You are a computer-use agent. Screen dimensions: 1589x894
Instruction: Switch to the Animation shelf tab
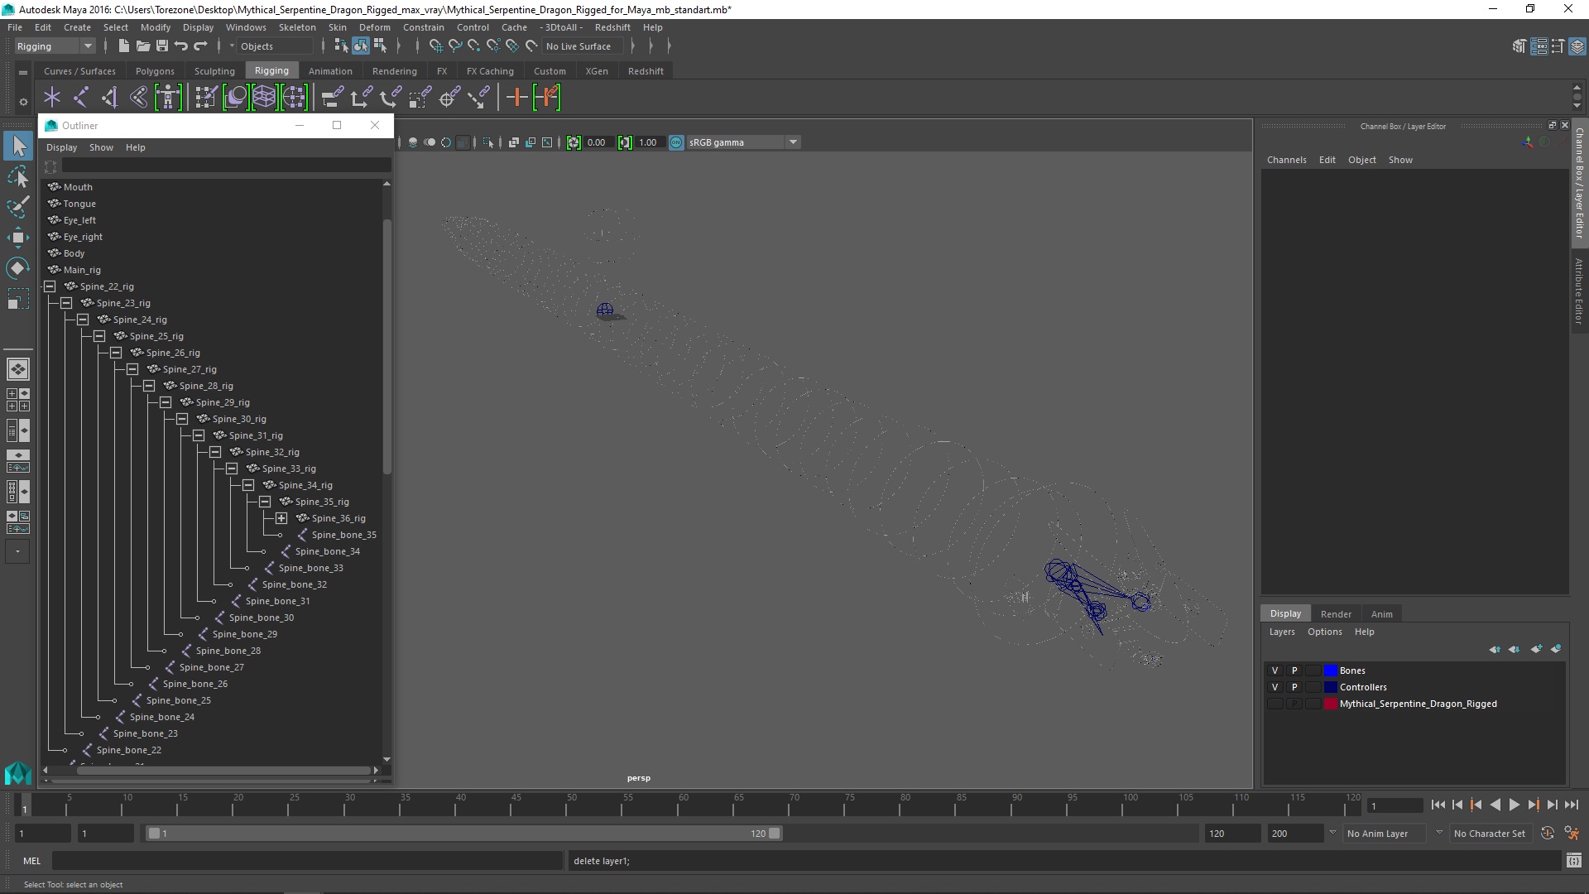pyautogui.click(x=329, y=71)
